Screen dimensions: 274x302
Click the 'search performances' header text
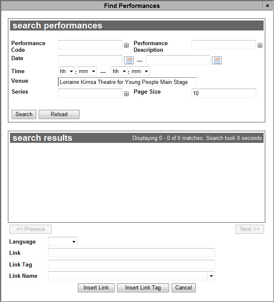click(x=57, y=25)
